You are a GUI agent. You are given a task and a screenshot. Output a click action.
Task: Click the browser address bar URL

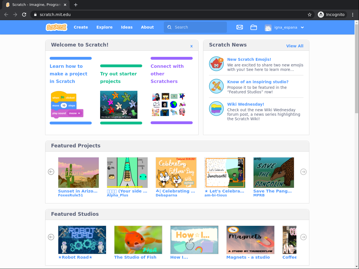point(55,15)
